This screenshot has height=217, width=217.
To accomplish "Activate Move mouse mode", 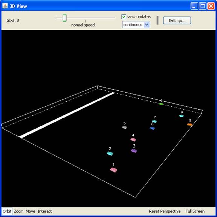I will tap(31, 211).
